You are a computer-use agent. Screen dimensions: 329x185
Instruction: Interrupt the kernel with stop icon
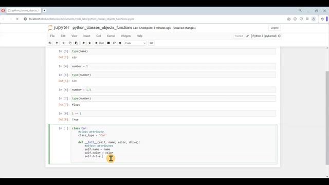108,43
